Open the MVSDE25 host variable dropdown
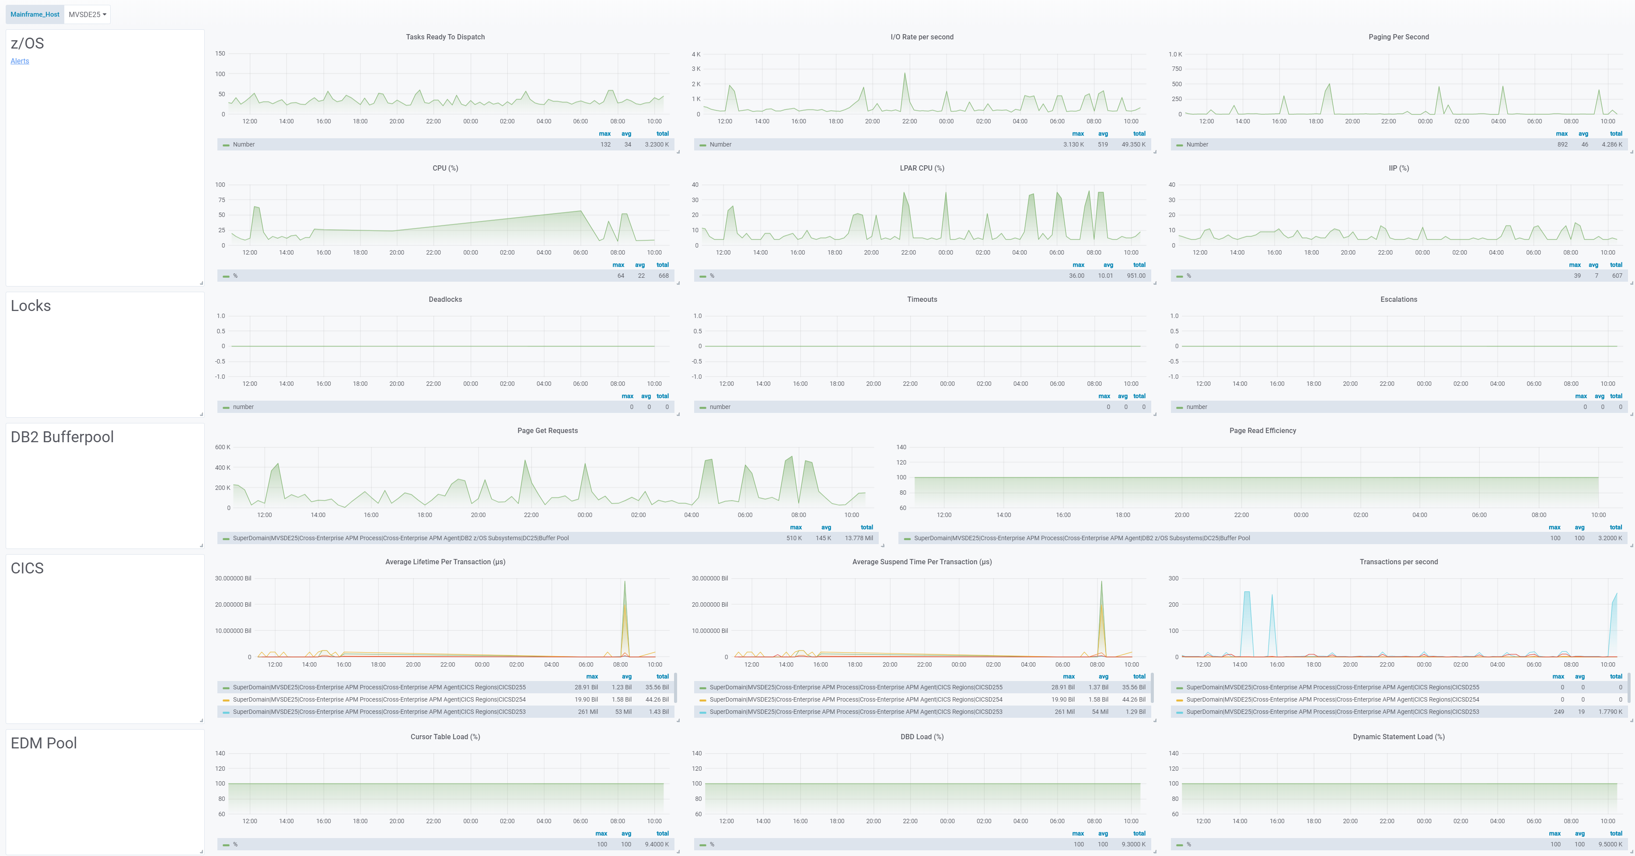Image resolution: width=1635 pixels, height=856 pixels. 87,14
